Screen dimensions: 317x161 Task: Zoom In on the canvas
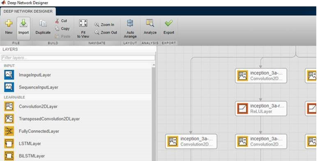[x=105, y=25]
